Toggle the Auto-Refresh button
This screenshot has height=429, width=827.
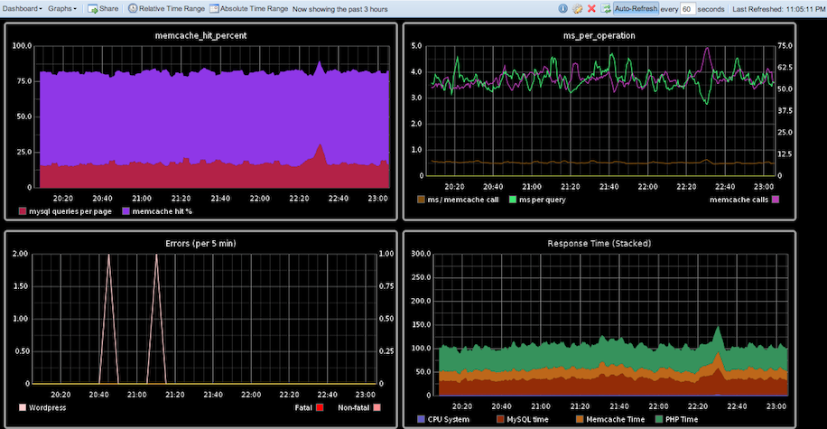point(636,8)
